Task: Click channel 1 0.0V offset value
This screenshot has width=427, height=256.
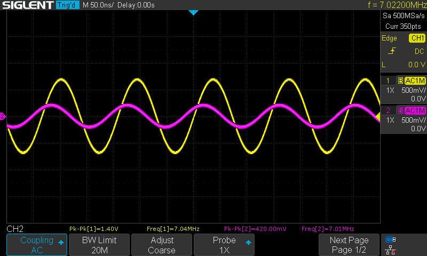Action: (x=418, y=99)
